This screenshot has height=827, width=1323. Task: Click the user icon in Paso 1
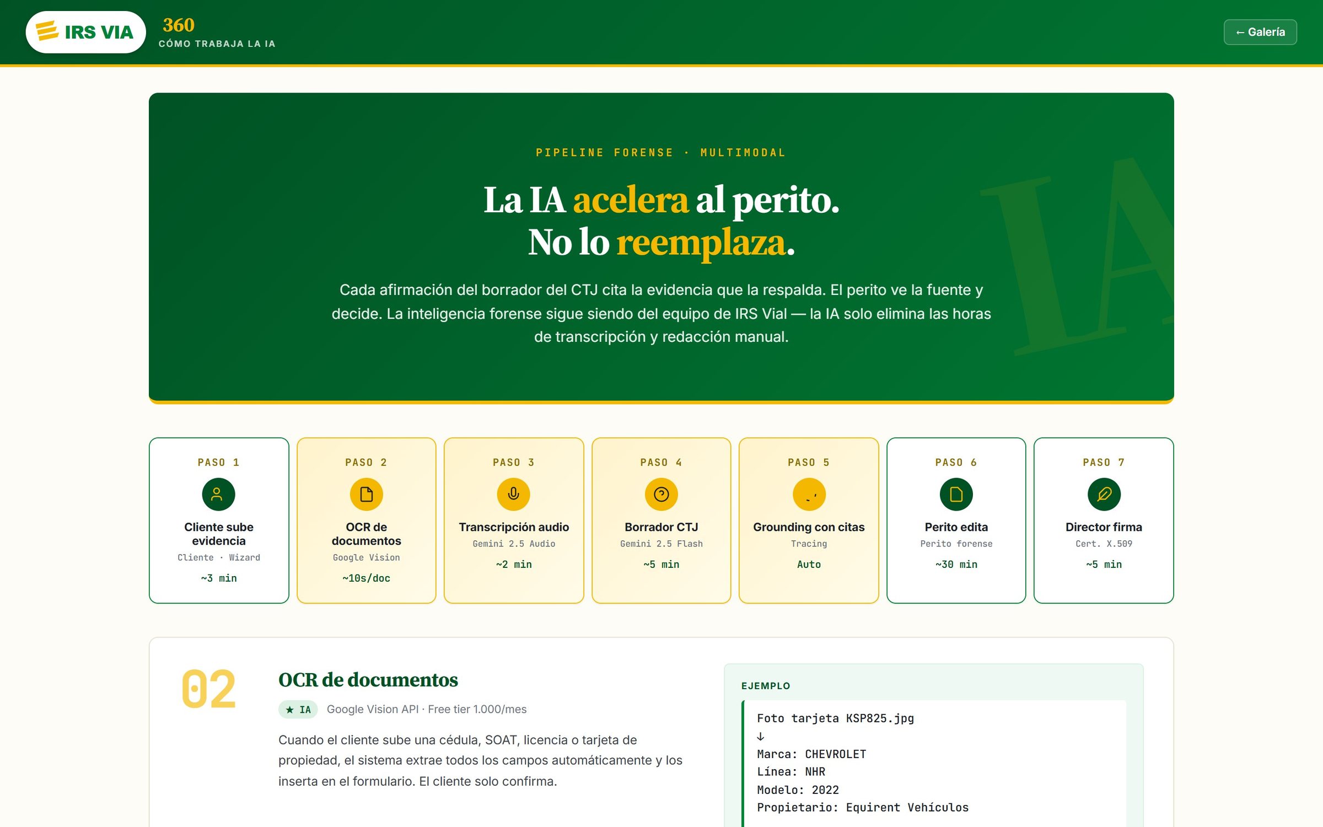(x=218, y=494)
